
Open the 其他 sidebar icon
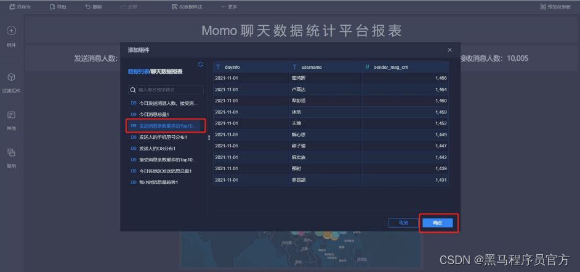coord(12,115)
